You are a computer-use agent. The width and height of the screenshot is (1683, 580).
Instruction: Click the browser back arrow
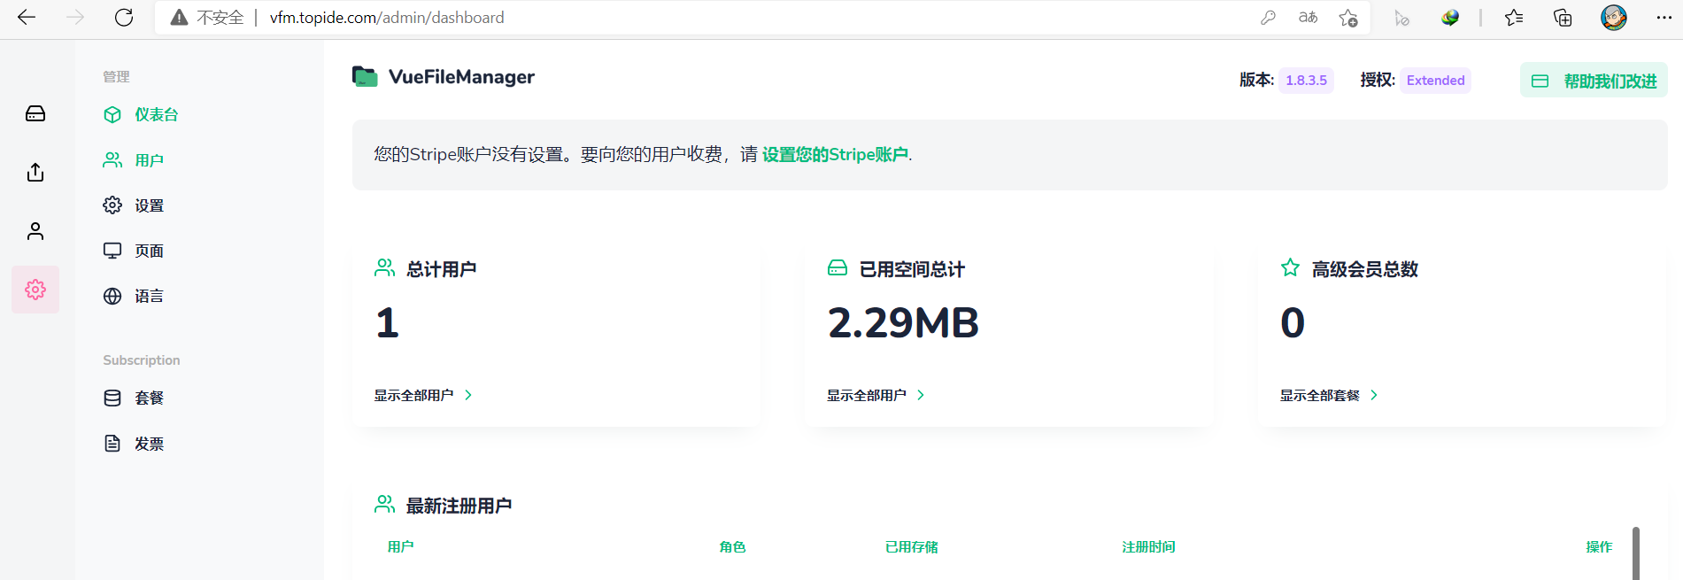[27, 18]
